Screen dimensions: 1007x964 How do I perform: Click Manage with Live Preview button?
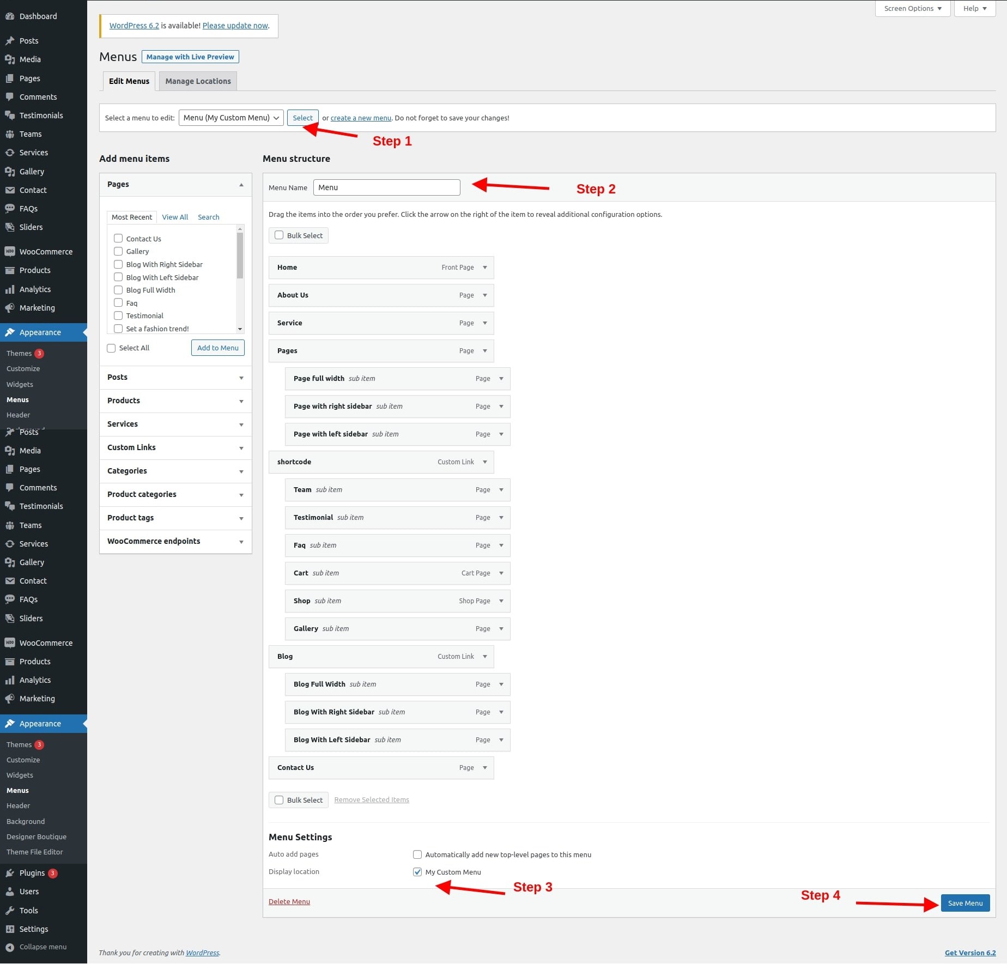190,57
